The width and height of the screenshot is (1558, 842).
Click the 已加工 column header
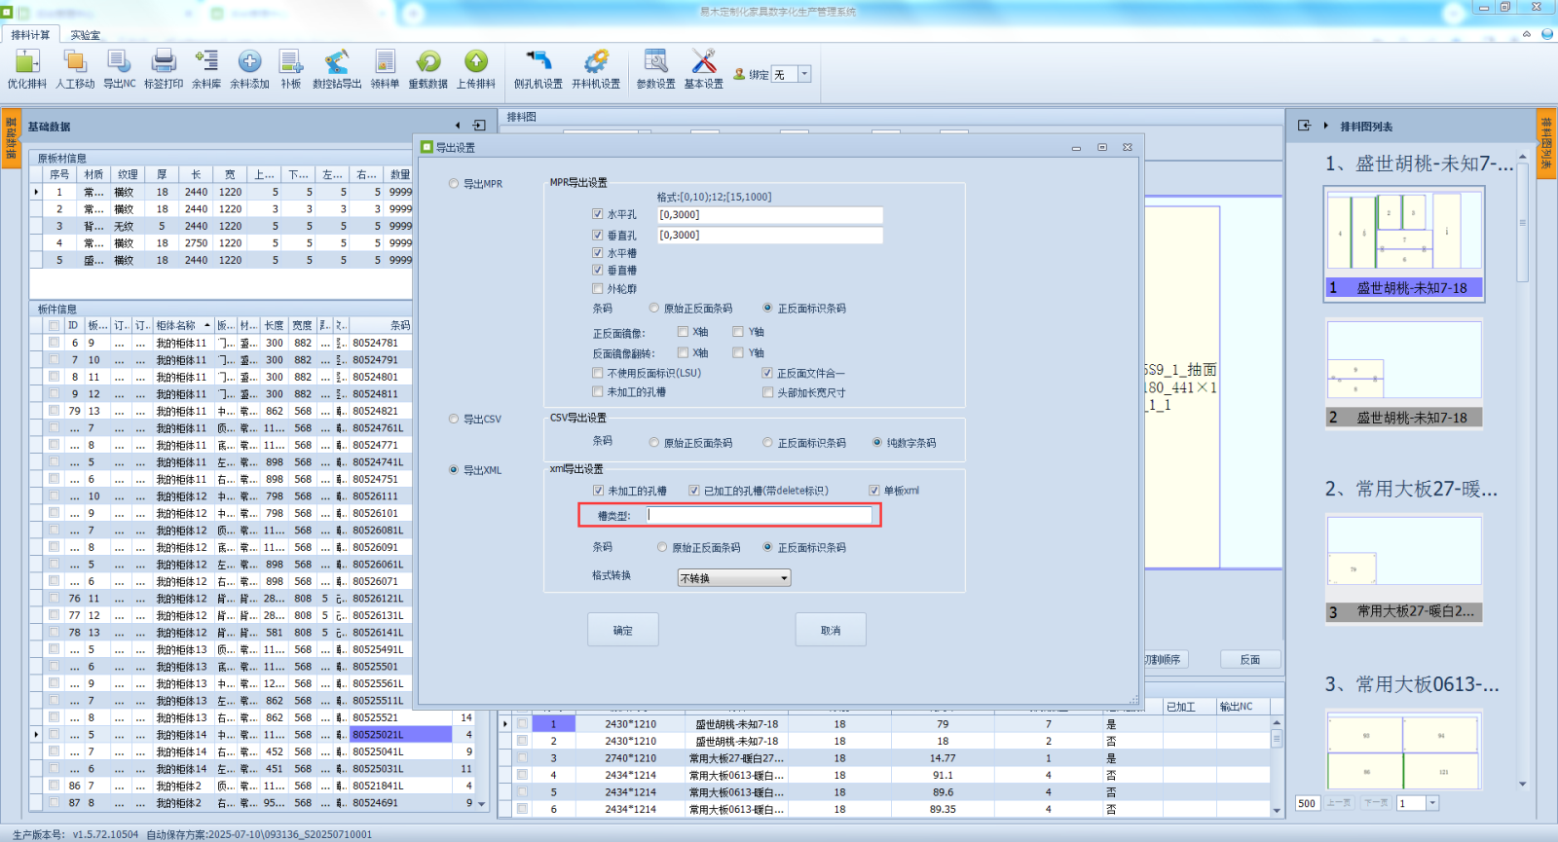point(1189,707)
